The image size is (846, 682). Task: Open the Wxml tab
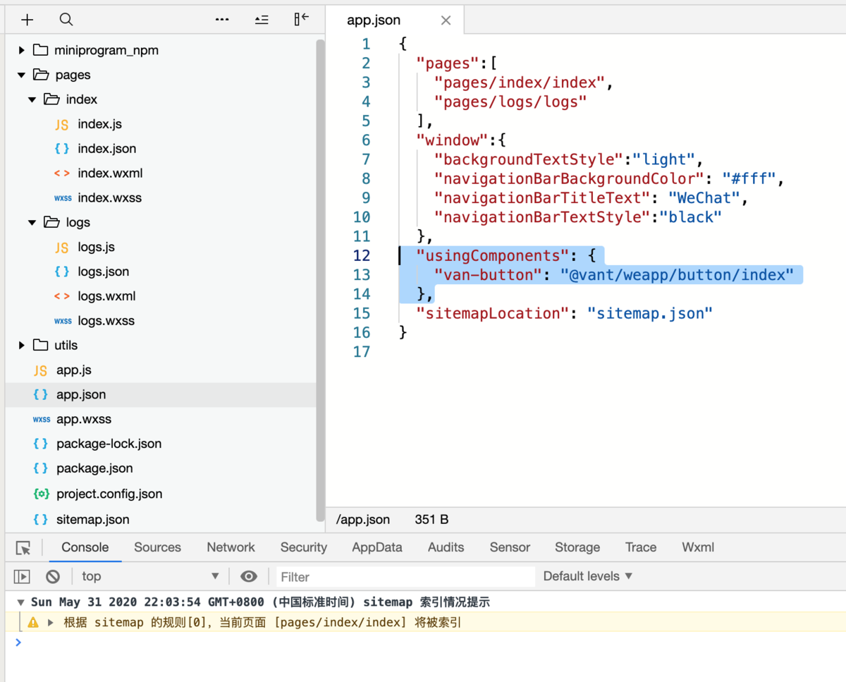pyautogui.click(x=698, y=547)
